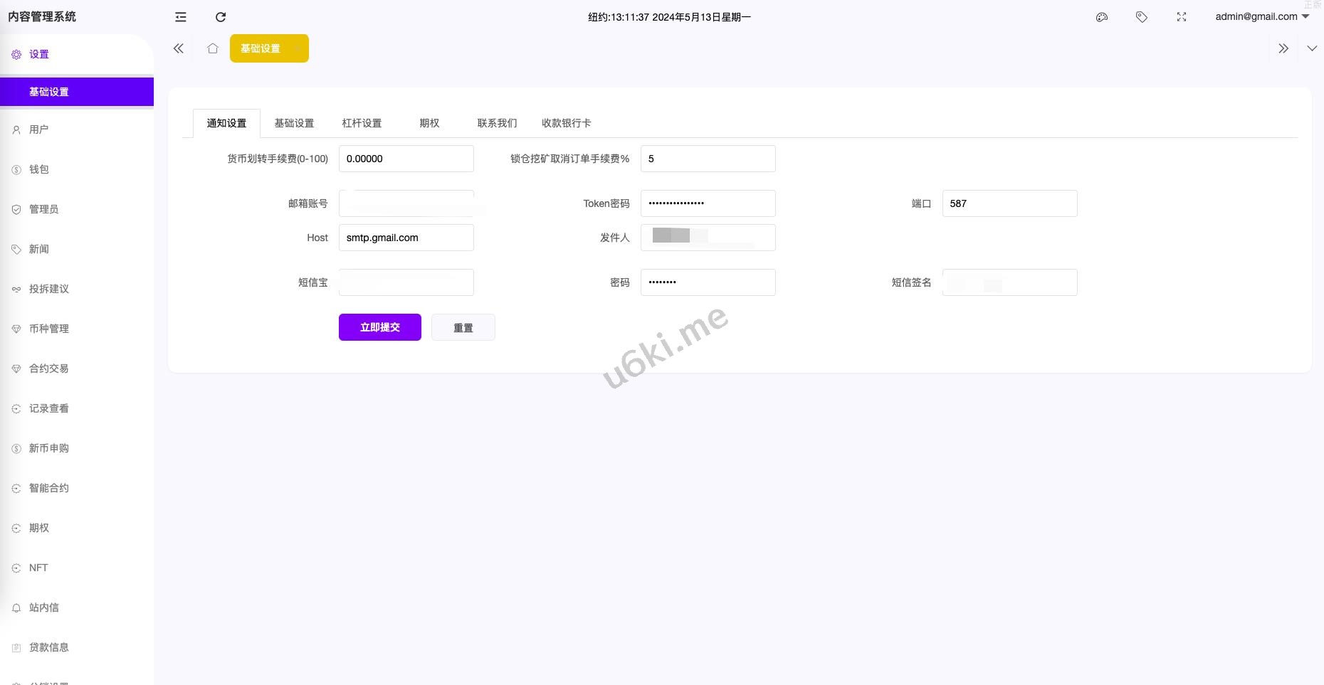Switch to the 杠杆设置 tab
This screenshot has height=685, width=1324.
pos(362,123)
